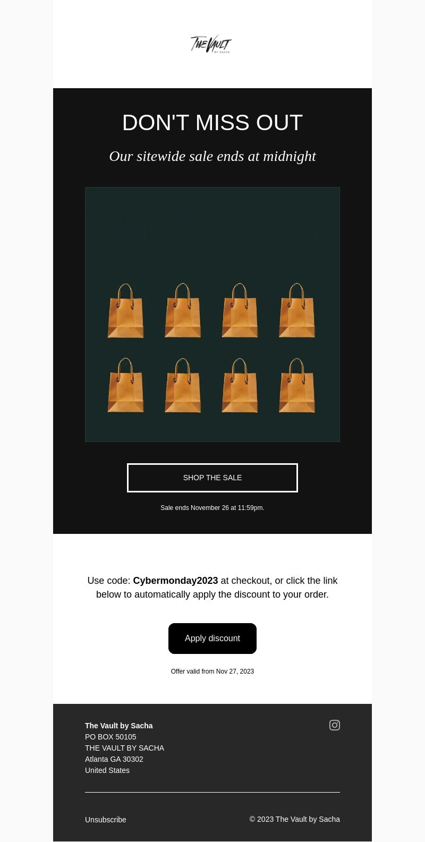The width and height of the screenshot is (425, 842).
Task: Click the Apply discount button
Action: point(212,639)
